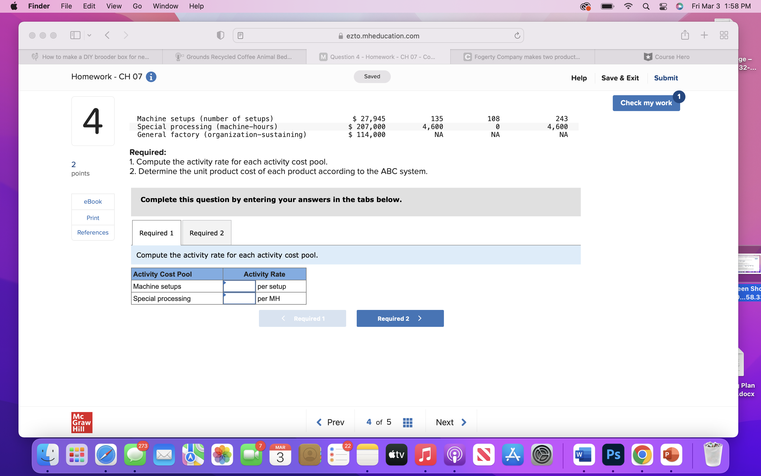761x476 pixels.
Task: Click the homework info icon
Action: click(151, 77)
